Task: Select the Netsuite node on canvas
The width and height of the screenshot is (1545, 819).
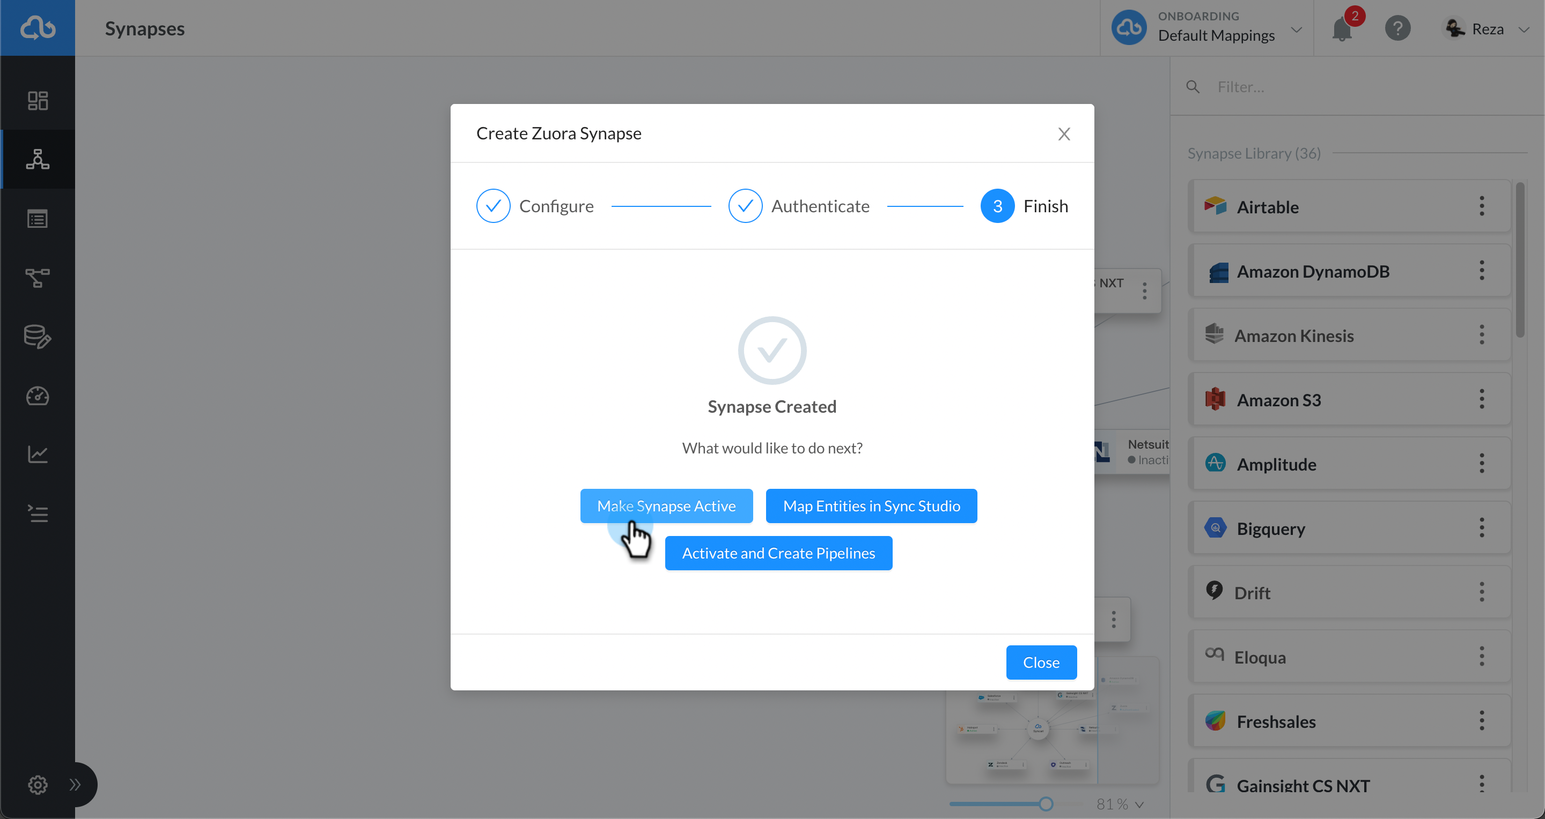Action: (1132, 452)
